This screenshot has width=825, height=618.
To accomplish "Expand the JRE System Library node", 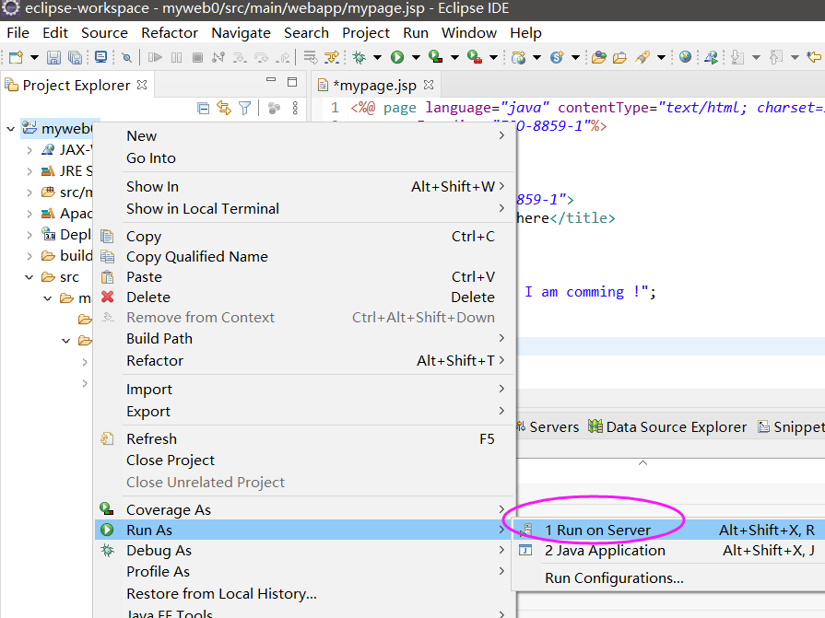I will [x=29, y=171].
